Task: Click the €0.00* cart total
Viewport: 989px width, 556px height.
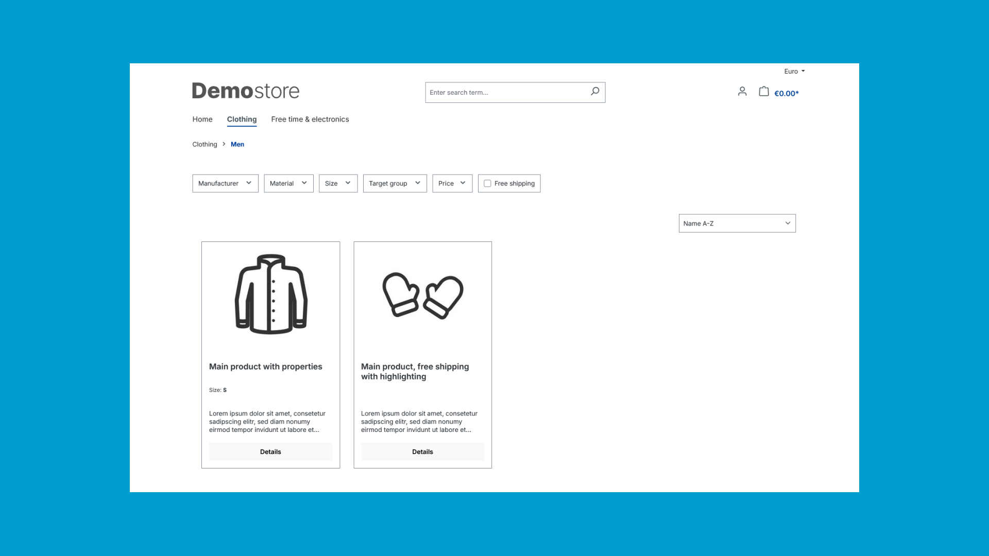Action: click(787, 93)
